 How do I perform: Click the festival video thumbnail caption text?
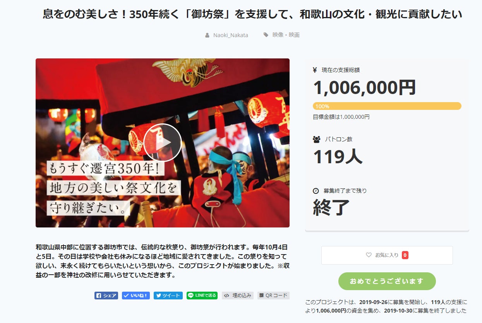point(113,188)
